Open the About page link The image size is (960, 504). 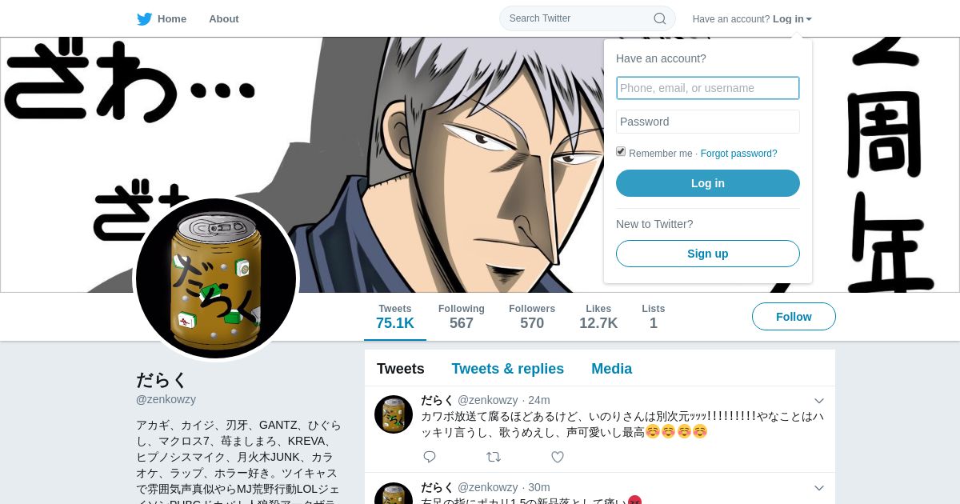(224, 19)
